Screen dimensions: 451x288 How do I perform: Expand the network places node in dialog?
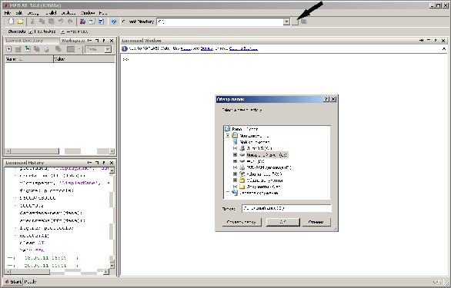coord(228,193)
